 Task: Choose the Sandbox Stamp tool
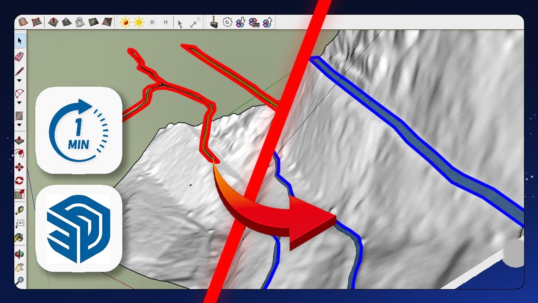[66, 22]
